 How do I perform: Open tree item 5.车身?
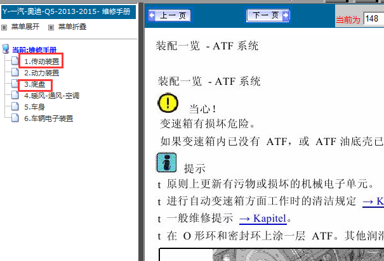point(34,107)
